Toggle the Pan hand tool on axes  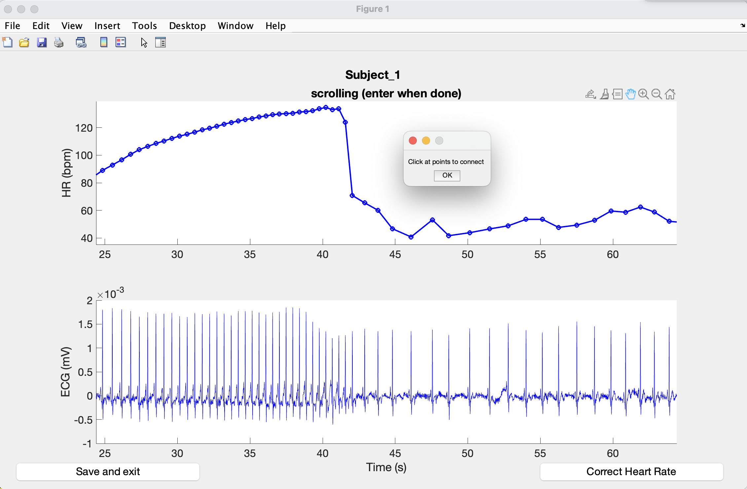point(630,94)
